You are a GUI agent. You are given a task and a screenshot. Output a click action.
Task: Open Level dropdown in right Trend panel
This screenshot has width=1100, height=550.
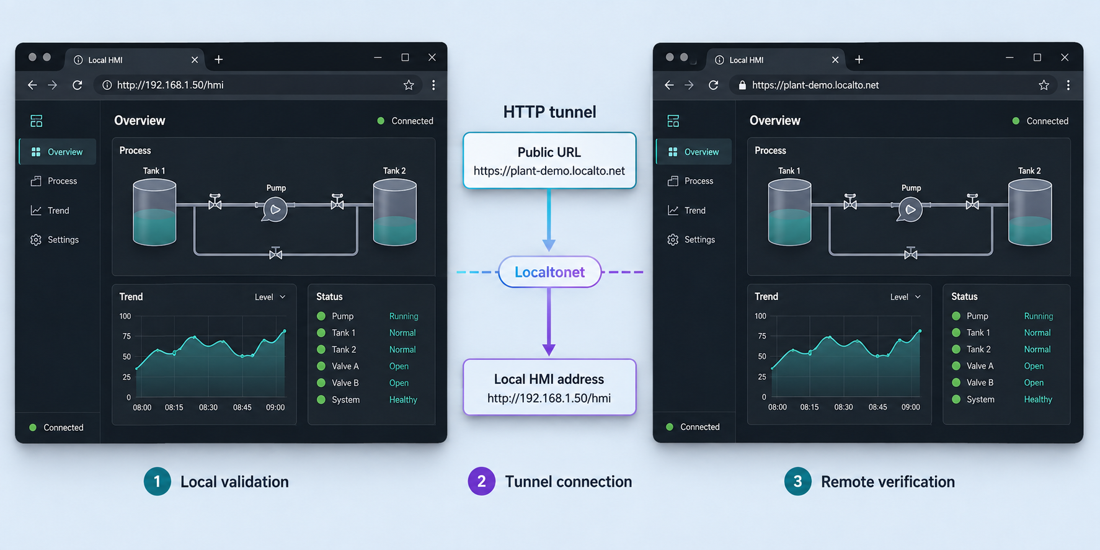(x=905, y=297)
